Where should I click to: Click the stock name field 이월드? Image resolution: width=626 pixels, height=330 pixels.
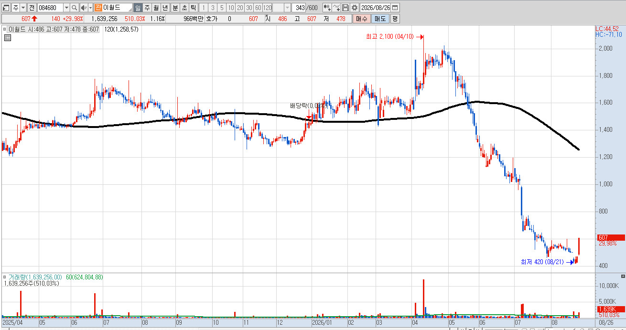pos(114,8)
